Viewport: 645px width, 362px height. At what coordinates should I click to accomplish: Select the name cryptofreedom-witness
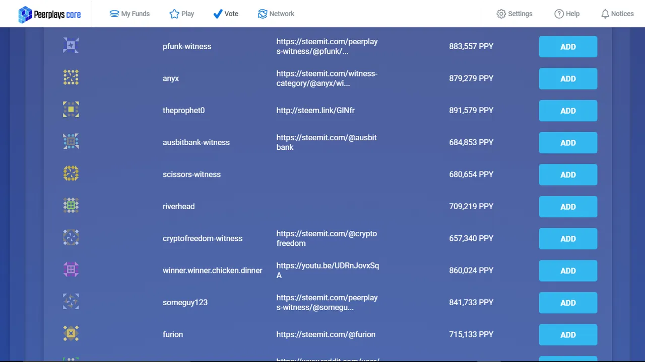click(x=203, y=238)
